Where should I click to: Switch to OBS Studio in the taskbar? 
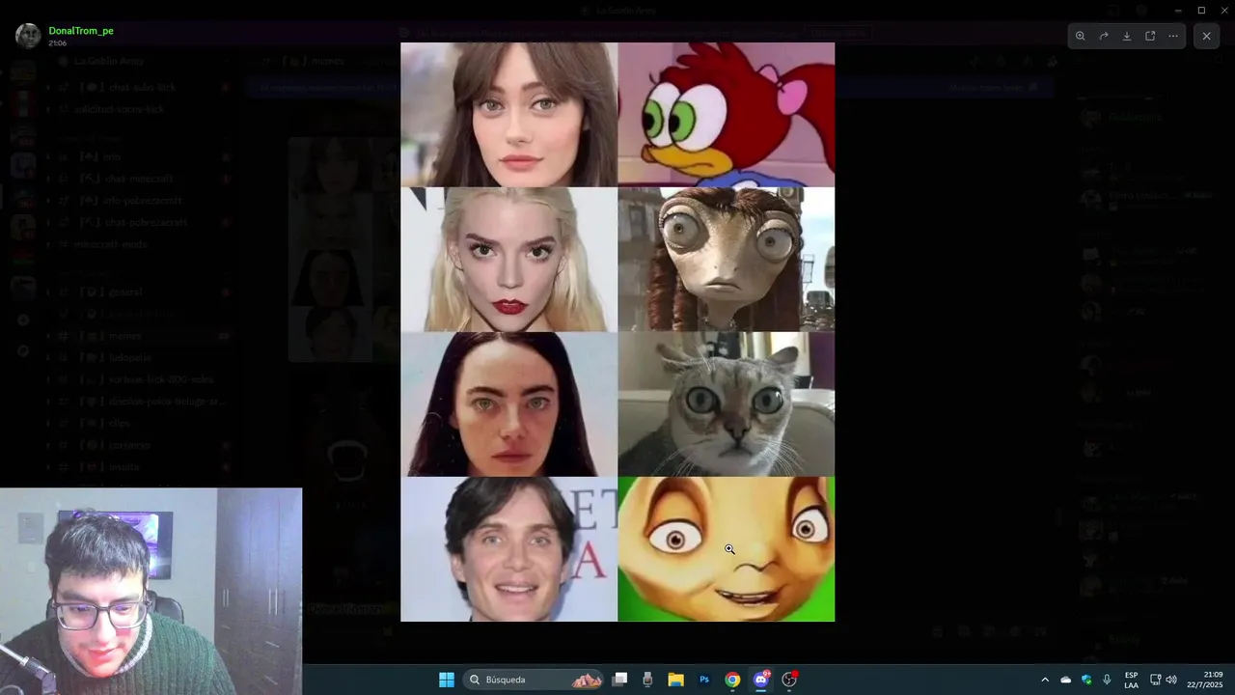point(789,680)
